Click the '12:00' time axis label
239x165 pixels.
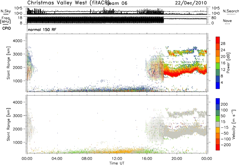[x=117, y=159]
